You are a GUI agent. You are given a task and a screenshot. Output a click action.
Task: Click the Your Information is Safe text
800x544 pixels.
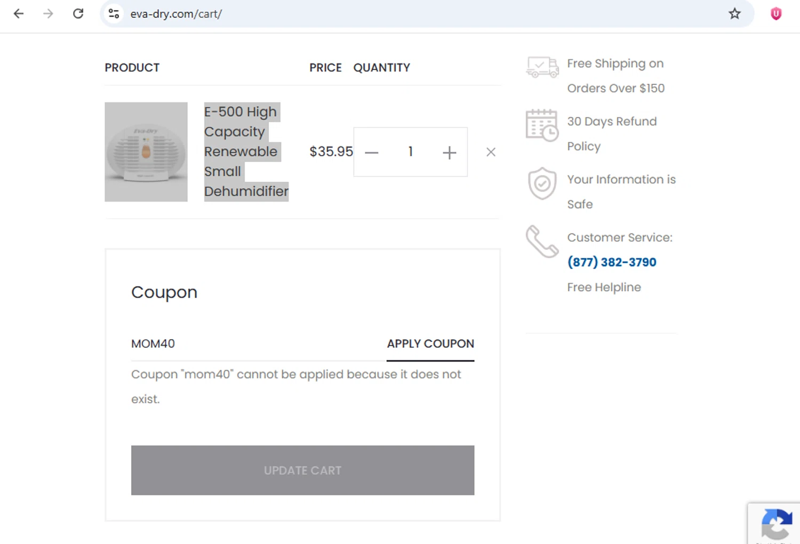coord(621,192)
